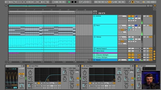The height and width of the screenshot is (90, 161).
Task: Arm the Melody track for recording
Action: (x=139, y=37)
